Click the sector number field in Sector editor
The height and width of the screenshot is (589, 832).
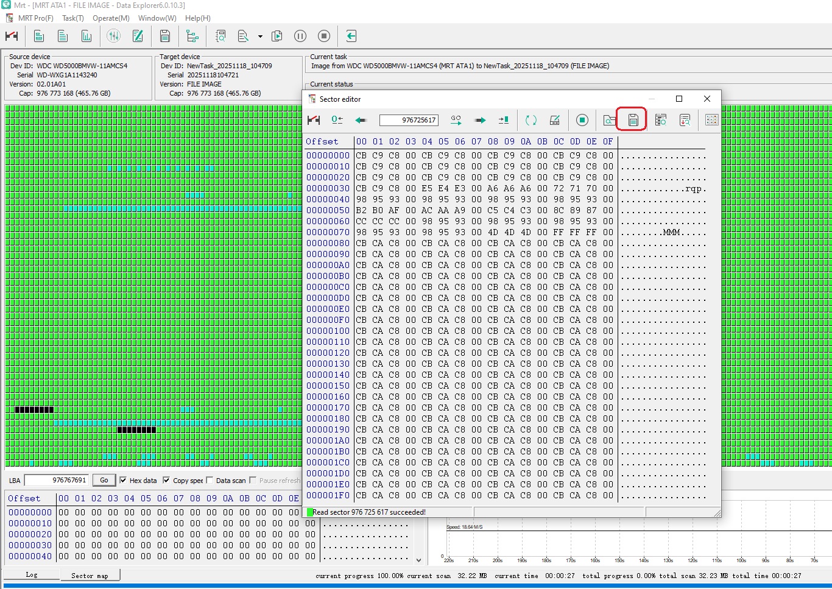pos(408,120)
